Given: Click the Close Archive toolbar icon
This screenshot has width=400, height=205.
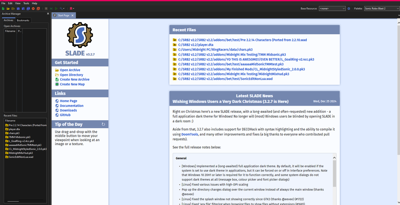Looking at the screenshot, I should click(33, 8).
